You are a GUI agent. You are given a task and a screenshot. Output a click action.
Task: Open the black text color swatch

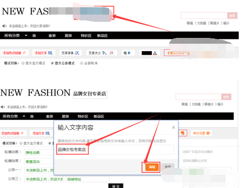(147, 53)
